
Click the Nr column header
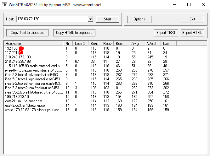[x=68, y=44]
